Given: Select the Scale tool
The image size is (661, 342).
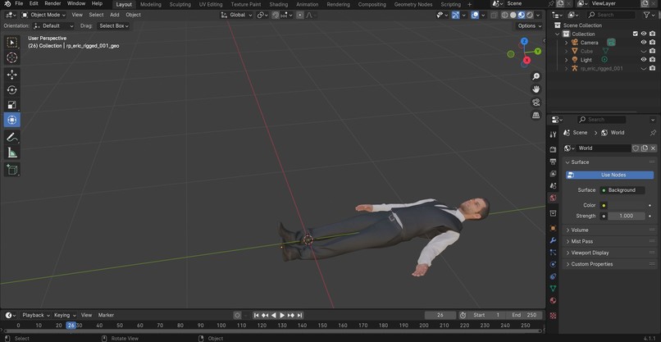Looking at the screenshot, I should coord(11,105).
